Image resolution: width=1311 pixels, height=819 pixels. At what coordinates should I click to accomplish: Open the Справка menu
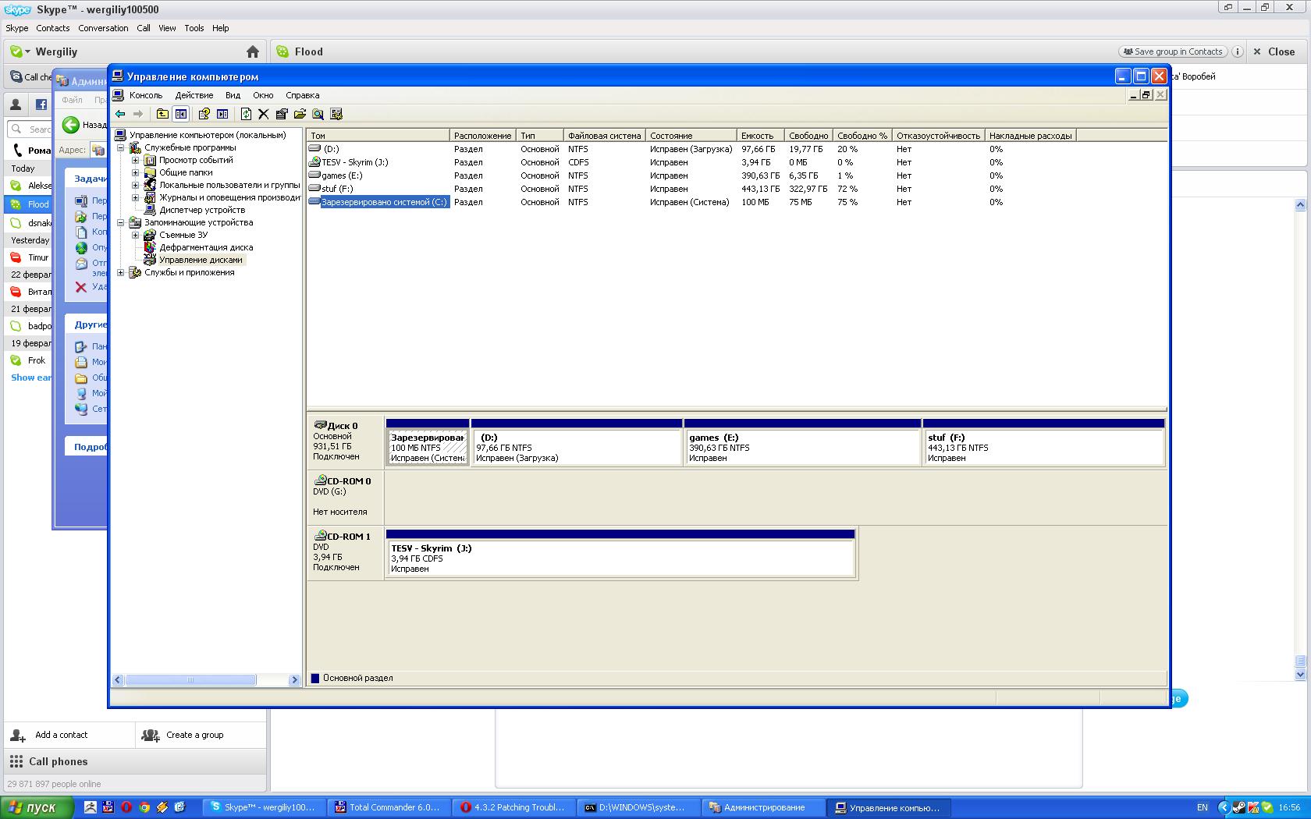(x=303, y=95)
